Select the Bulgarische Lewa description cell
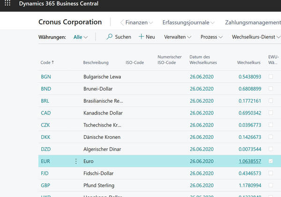281x197 pixels. tap(102, 77)
